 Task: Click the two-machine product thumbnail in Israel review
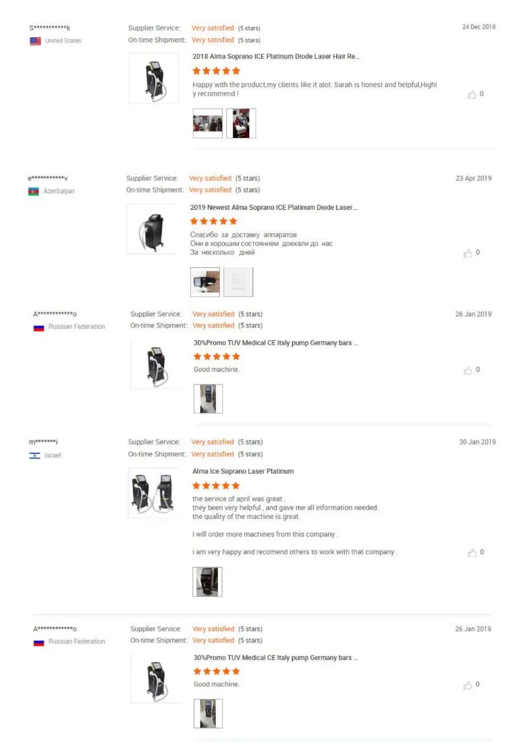(153, 492)
